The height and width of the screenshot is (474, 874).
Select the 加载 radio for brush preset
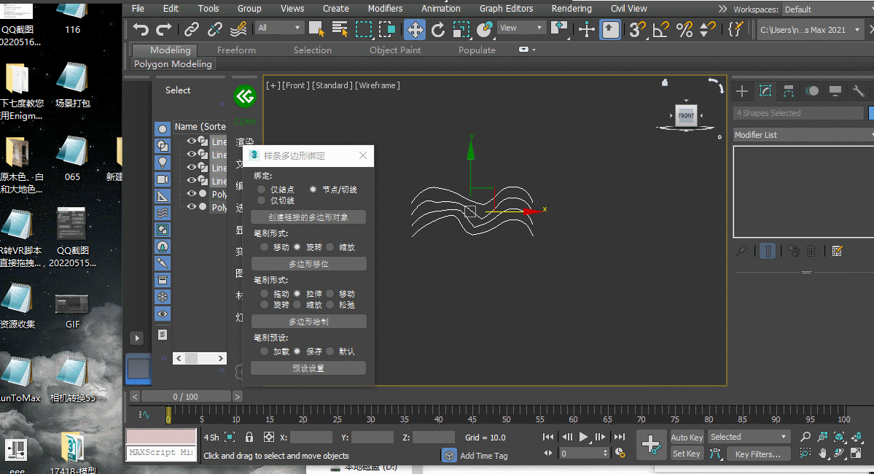[x=264, y=351]
